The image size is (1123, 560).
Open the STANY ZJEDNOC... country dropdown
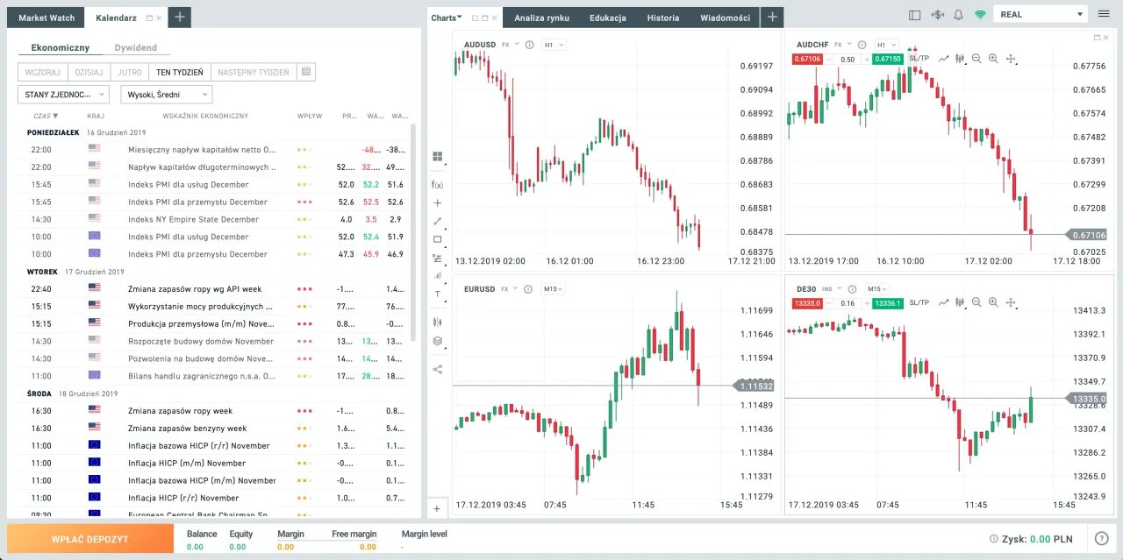(62, 95)
